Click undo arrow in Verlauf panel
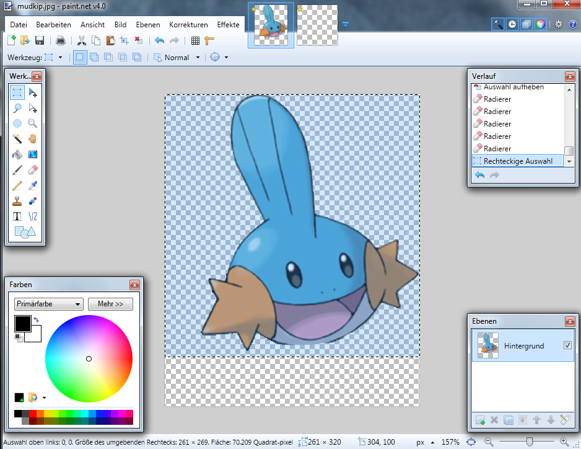 click(x=479, y=175)
